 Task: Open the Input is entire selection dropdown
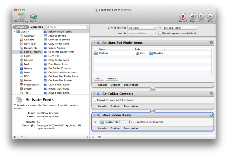point(142,33)
